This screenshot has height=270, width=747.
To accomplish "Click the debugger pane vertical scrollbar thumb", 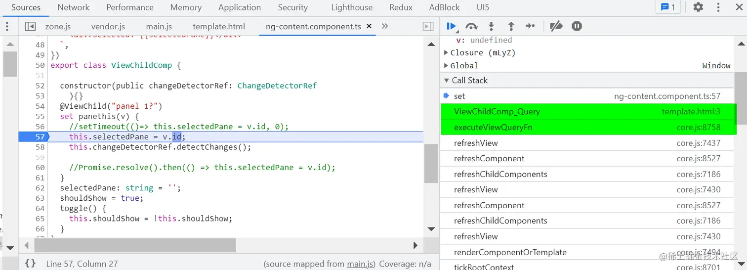I will (x=741, y=98).
